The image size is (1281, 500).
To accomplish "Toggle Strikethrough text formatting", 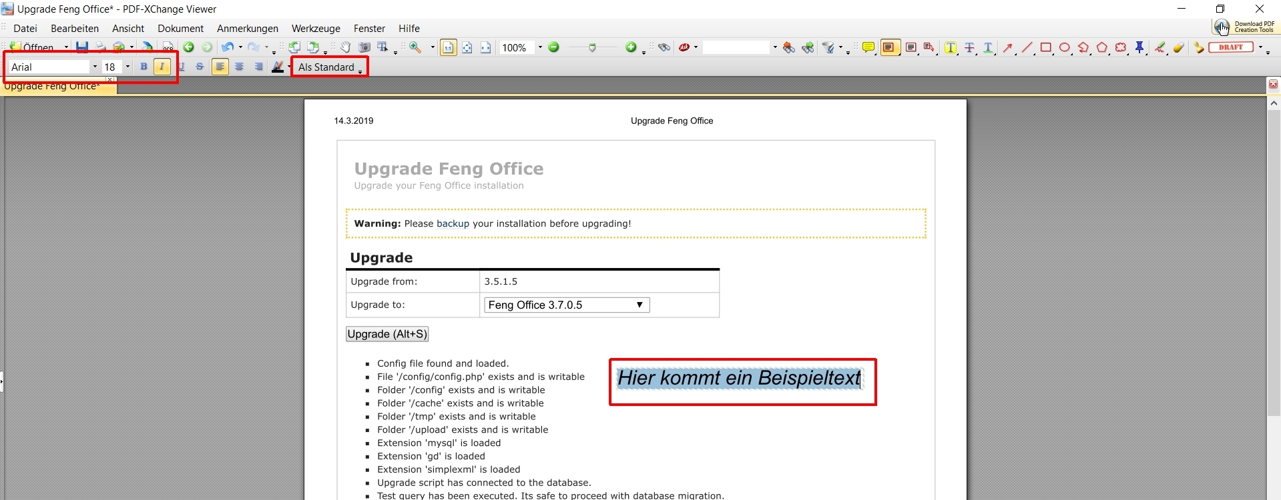I will (x=200, y=67).
